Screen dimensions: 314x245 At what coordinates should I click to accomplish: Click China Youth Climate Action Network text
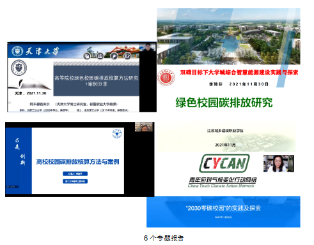(x=221, y=186)
